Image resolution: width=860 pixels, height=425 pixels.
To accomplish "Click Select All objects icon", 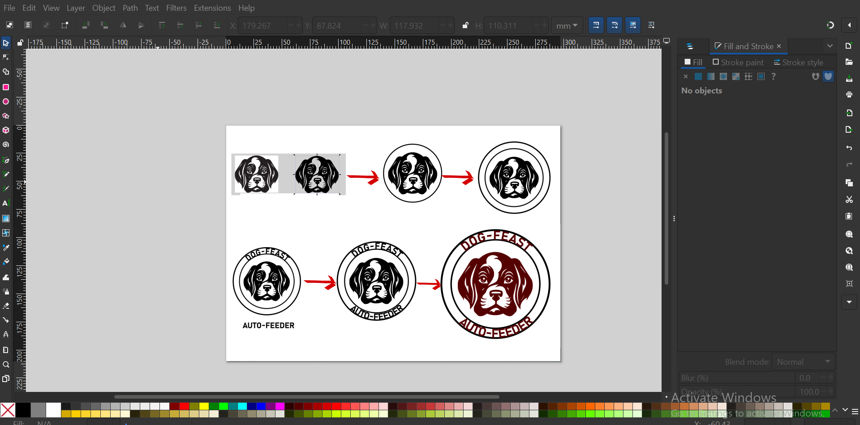I will point(9,25).
